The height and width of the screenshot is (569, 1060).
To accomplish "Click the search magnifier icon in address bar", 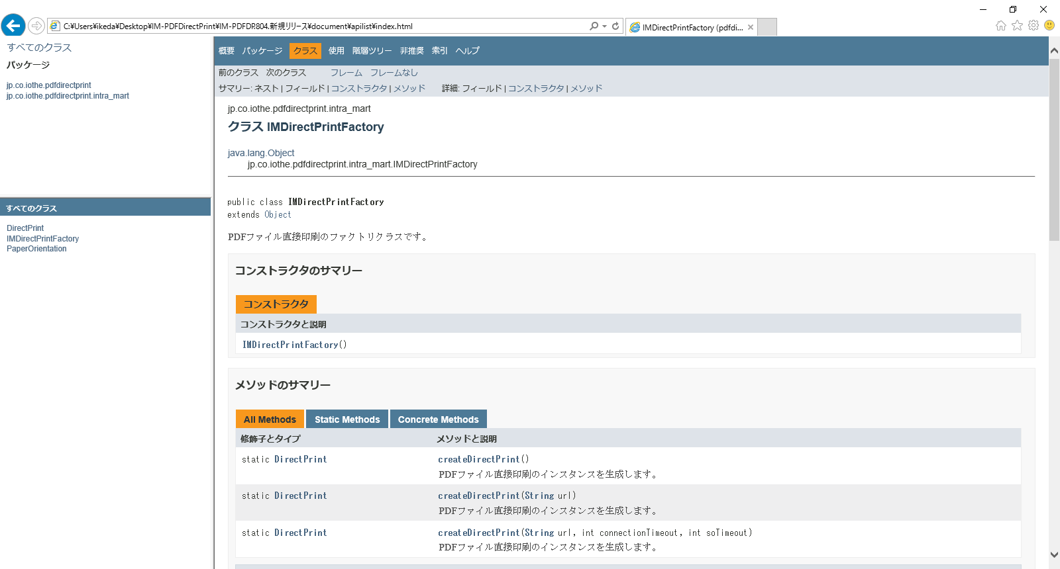I will click(594, 26).
